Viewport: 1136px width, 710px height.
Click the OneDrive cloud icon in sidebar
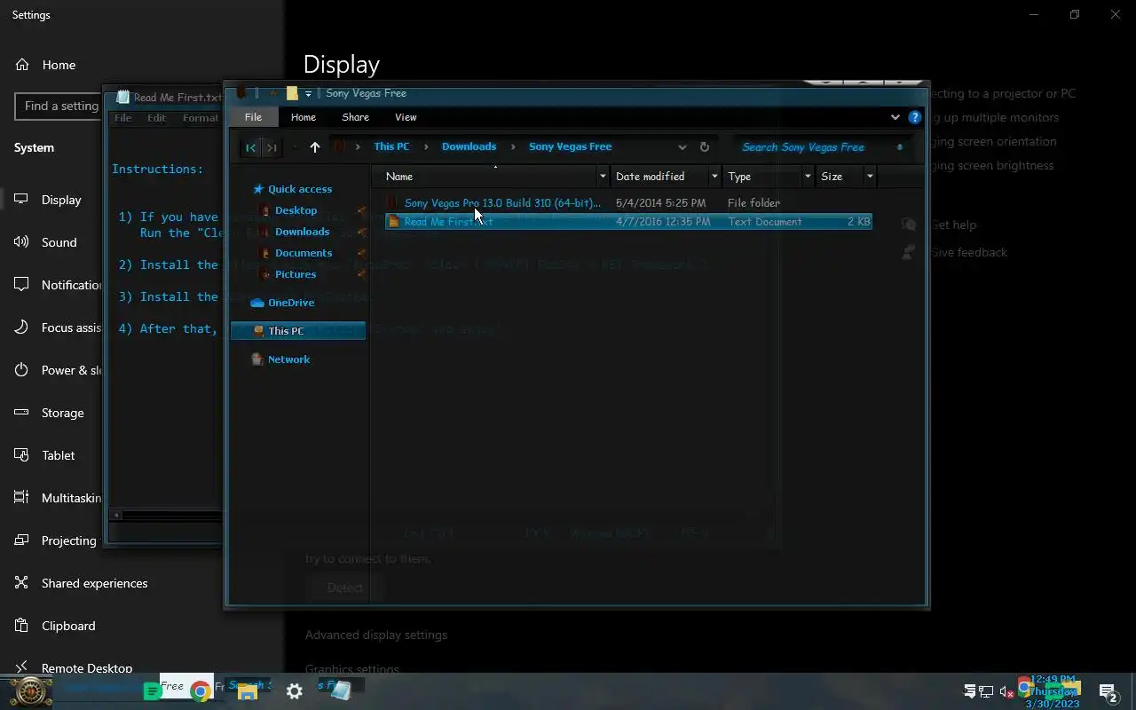pyautogui.click(x=257, y=303)
